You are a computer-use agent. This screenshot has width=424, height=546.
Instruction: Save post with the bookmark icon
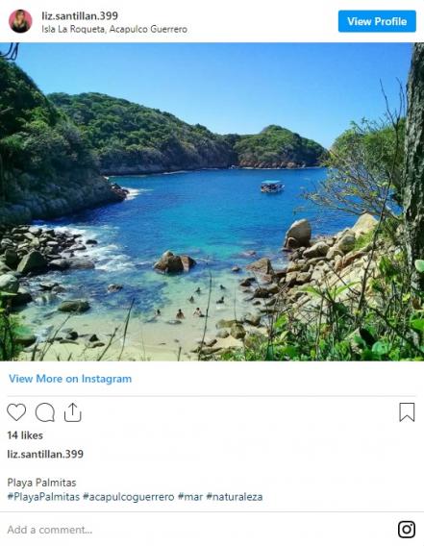pos(407,412)
